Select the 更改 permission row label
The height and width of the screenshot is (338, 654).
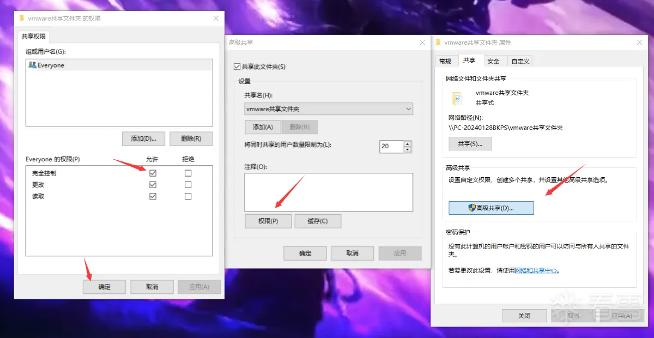[38, 185]
